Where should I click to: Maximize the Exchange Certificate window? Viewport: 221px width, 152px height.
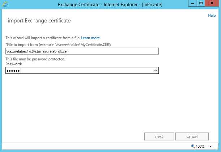tap(201, 3)
